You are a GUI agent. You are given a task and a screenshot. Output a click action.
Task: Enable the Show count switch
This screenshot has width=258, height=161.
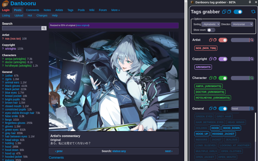(211, 30)
